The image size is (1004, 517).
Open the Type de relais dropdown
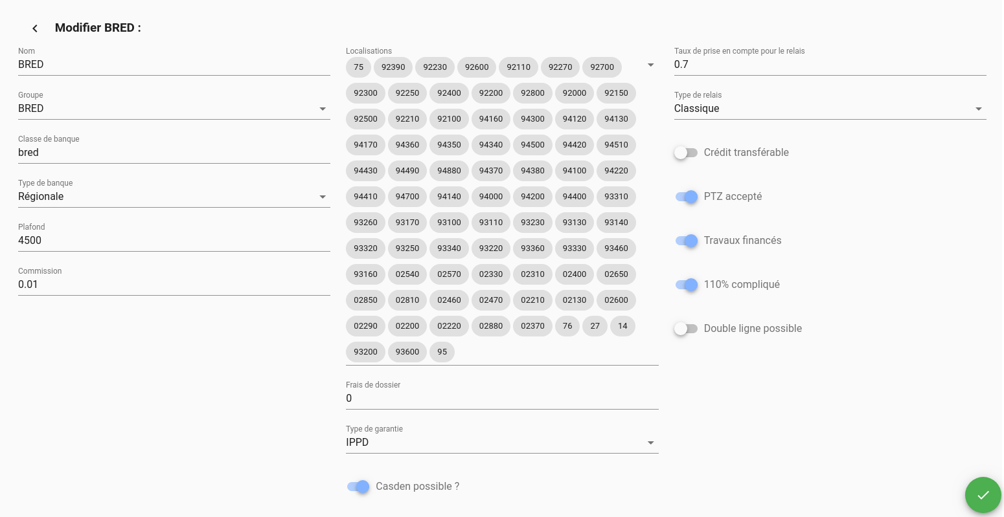[830, 109]
